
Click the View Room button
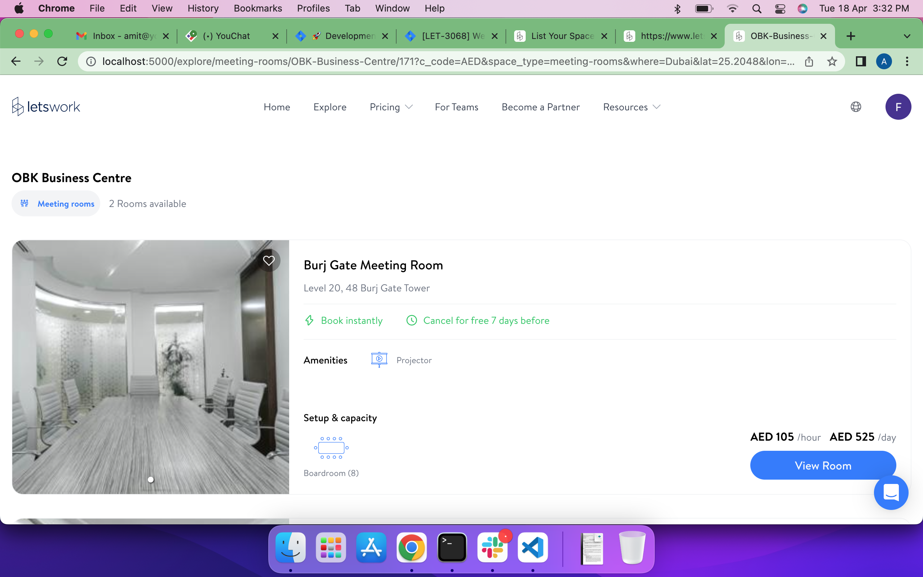tap(823, 465)
